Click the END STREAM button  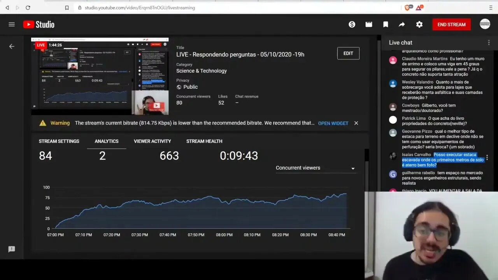coord(451,24)
